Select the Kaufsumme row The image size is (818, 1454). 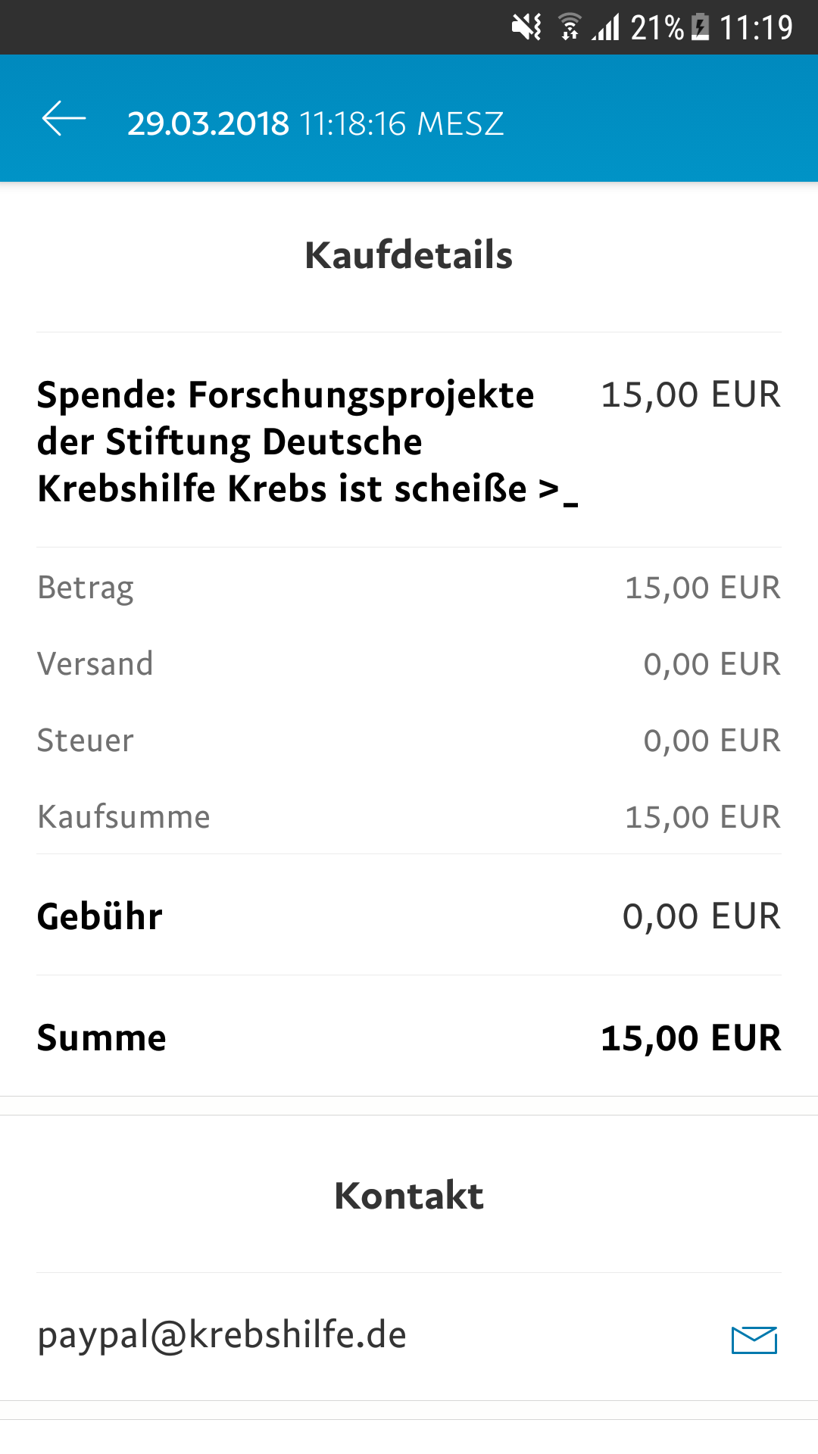(409, 817)
